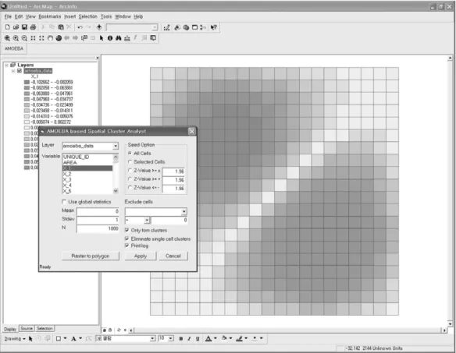This screenshot has height=353, width=456.
Task: Switch to the Source tab
Action: tap(27, 328)
